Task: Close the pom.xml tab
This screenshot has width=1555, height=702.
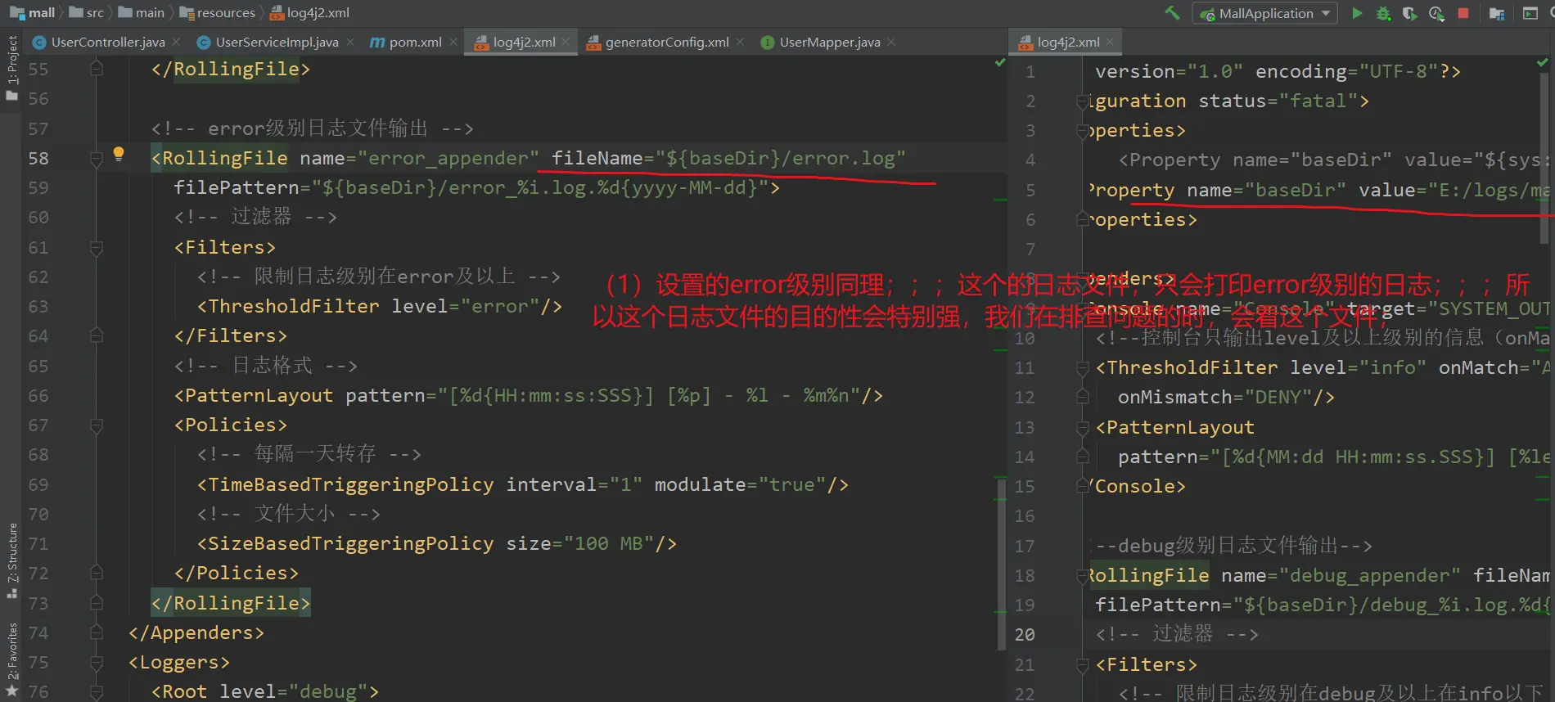Action: tap(453, 42)
